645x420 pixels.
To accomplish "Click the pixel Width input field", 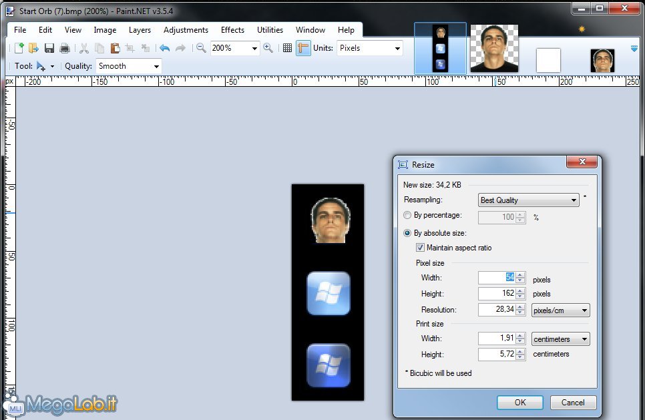I will (x=497, y=277).
